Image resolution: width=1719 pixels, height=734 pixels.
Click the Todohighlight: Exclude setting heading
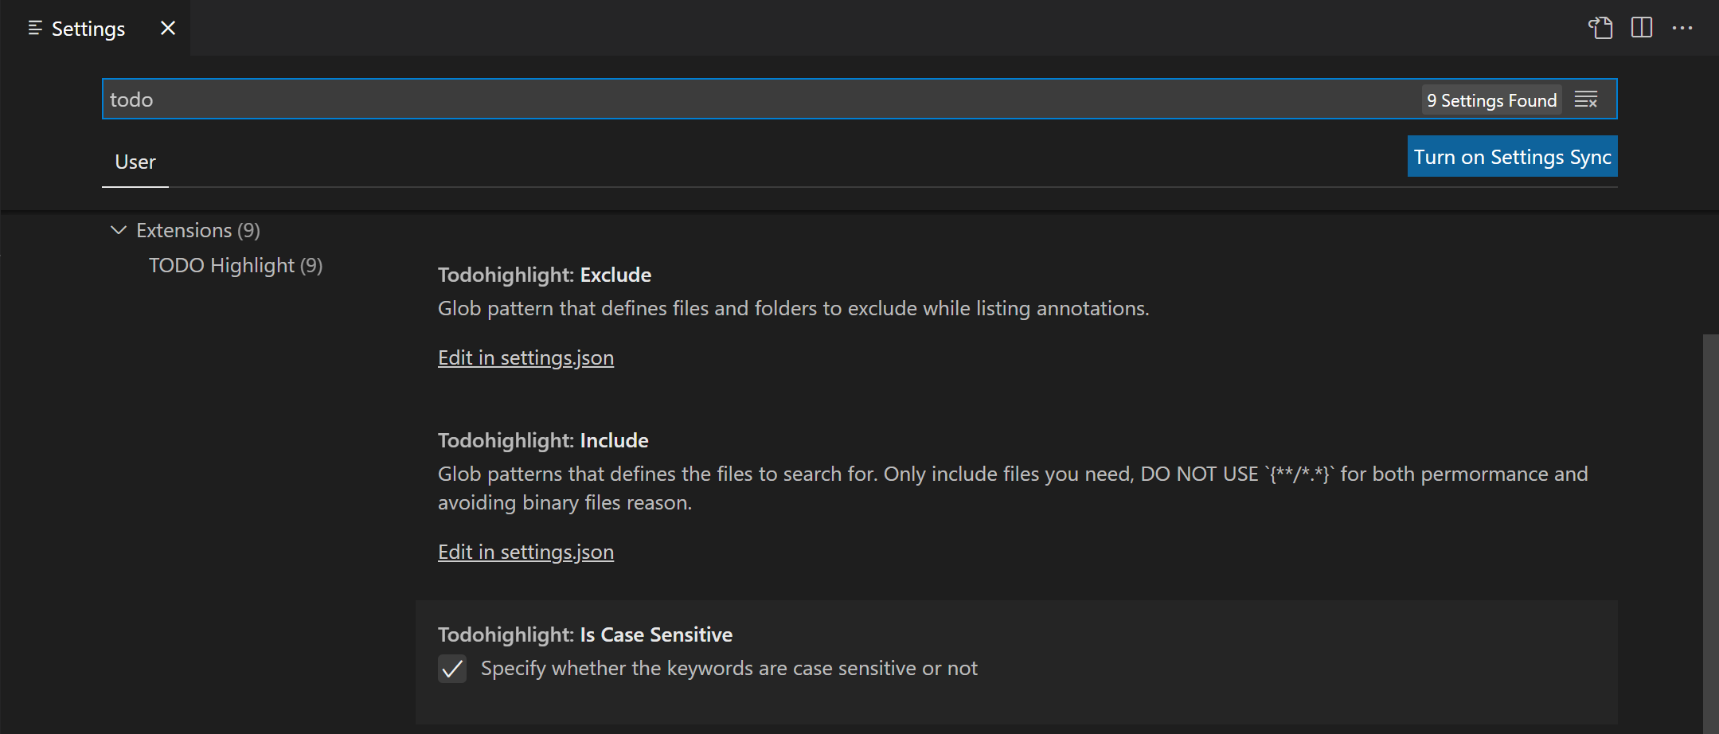pyautogui.click(x=545, y=274)
